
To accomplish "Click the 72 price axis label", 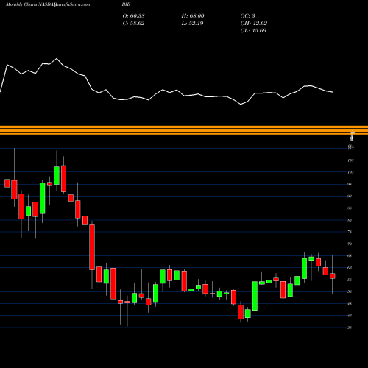I will pos(350,244).
